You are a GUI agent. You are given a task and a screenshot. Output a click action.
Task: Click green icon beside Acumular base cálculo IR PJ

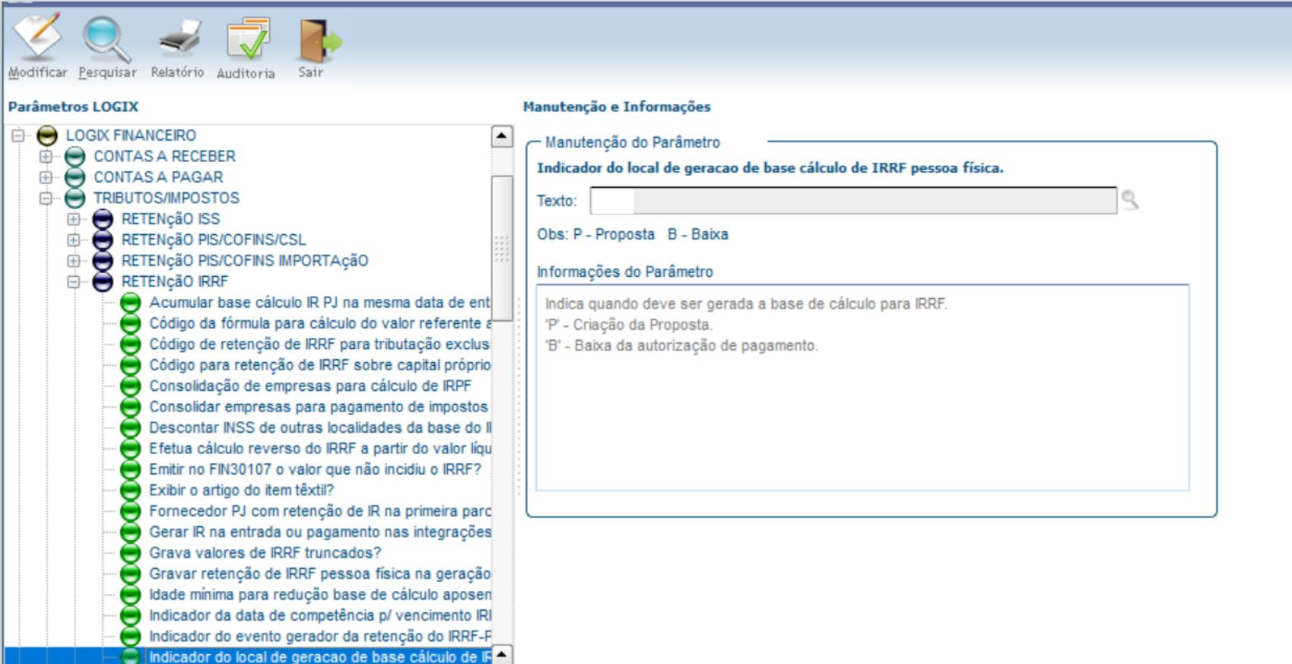tap(131, 303)
